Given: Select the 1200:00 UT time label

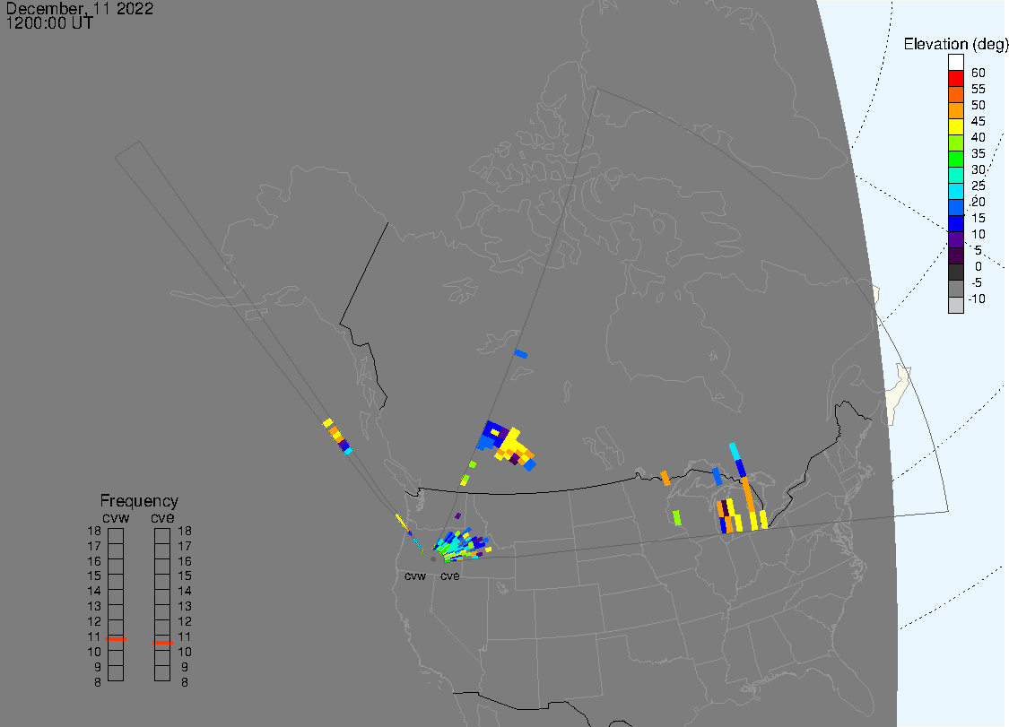Looking at the screenshot, I should [x=49, y=23].
